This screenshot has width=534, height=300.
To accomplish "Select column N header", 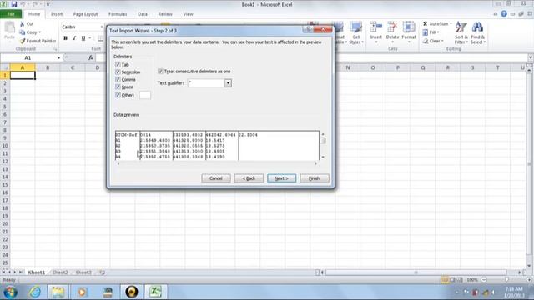I will (x=348, y=67).
